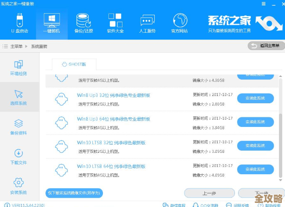This screenshot has height=207, width=285.
Task: Open 人工服务 manual support chat
Action: pyautogui.click(x=148, y=23)
